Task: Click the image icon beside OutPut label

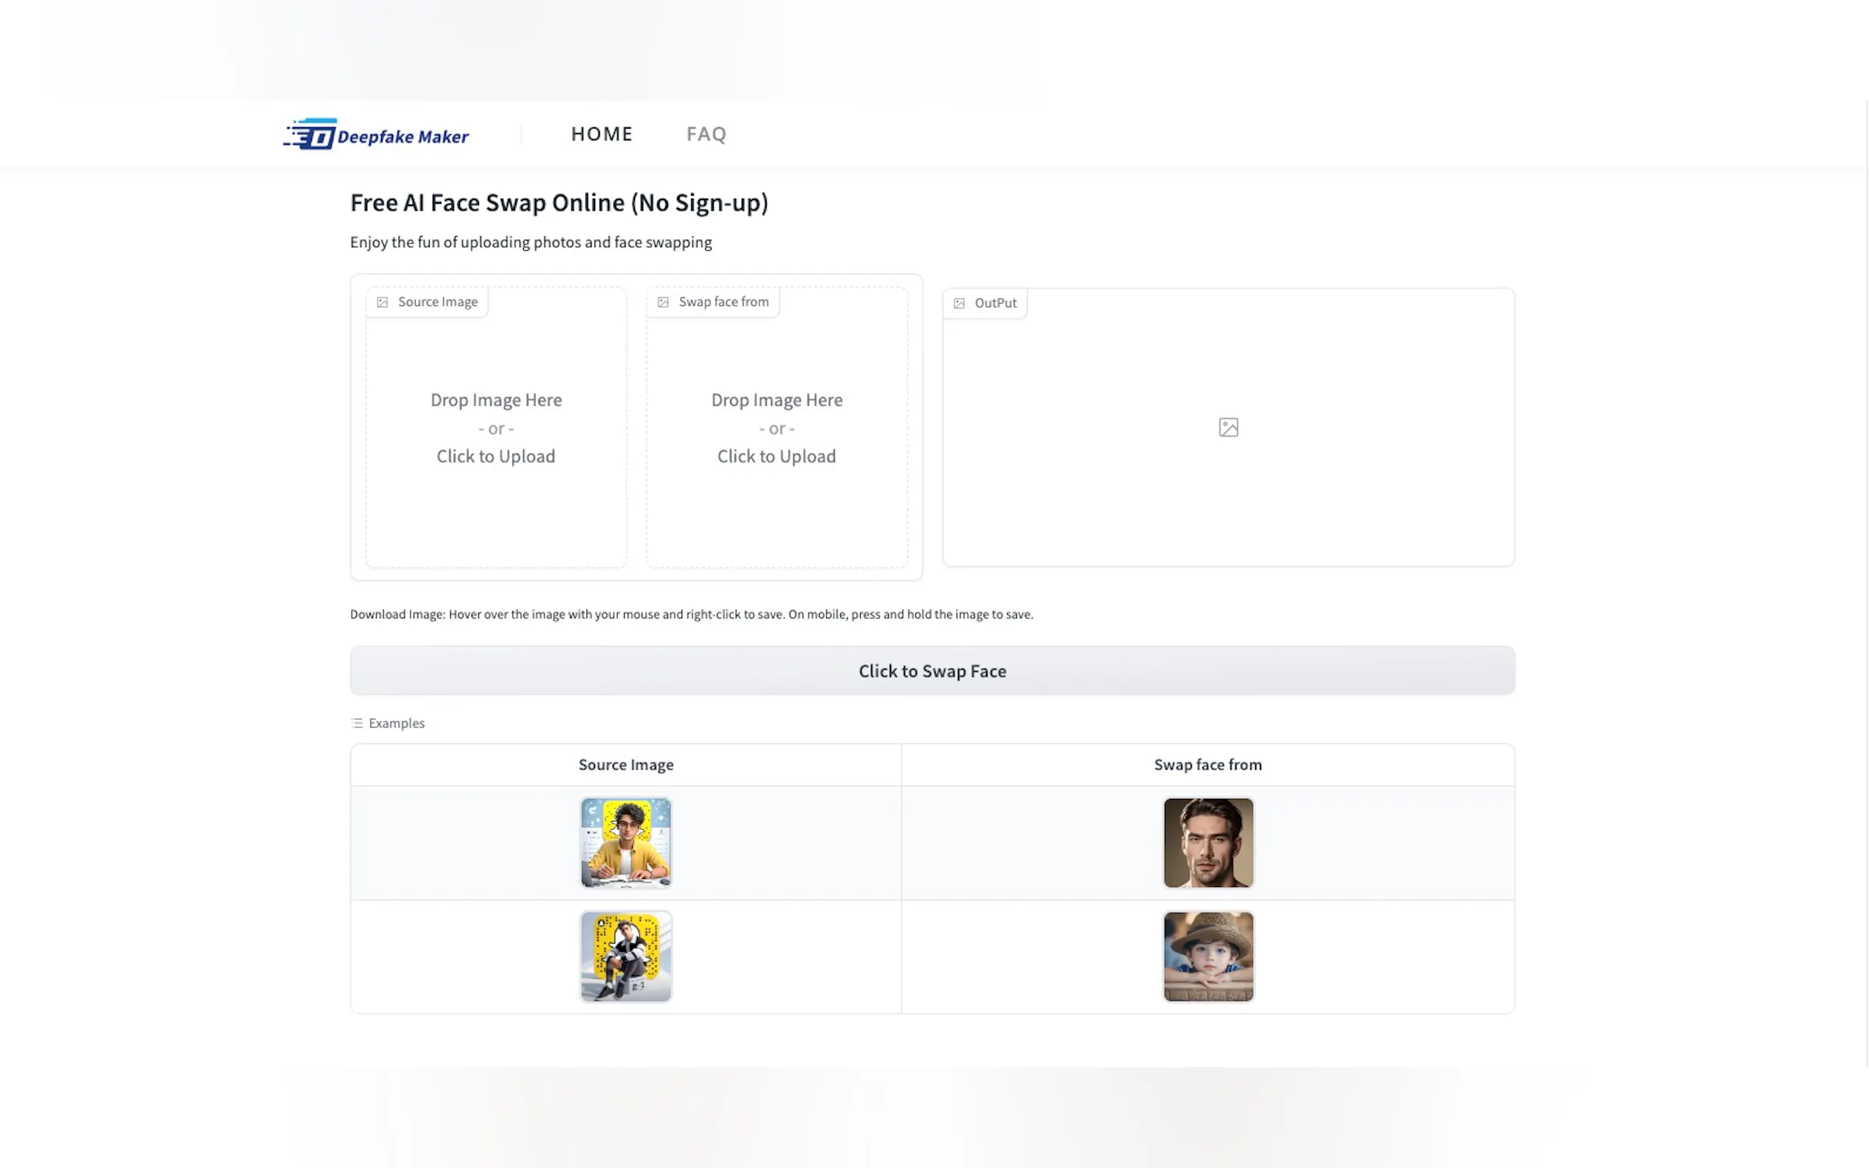Action: pyautogui.click(x=960, y=303)
